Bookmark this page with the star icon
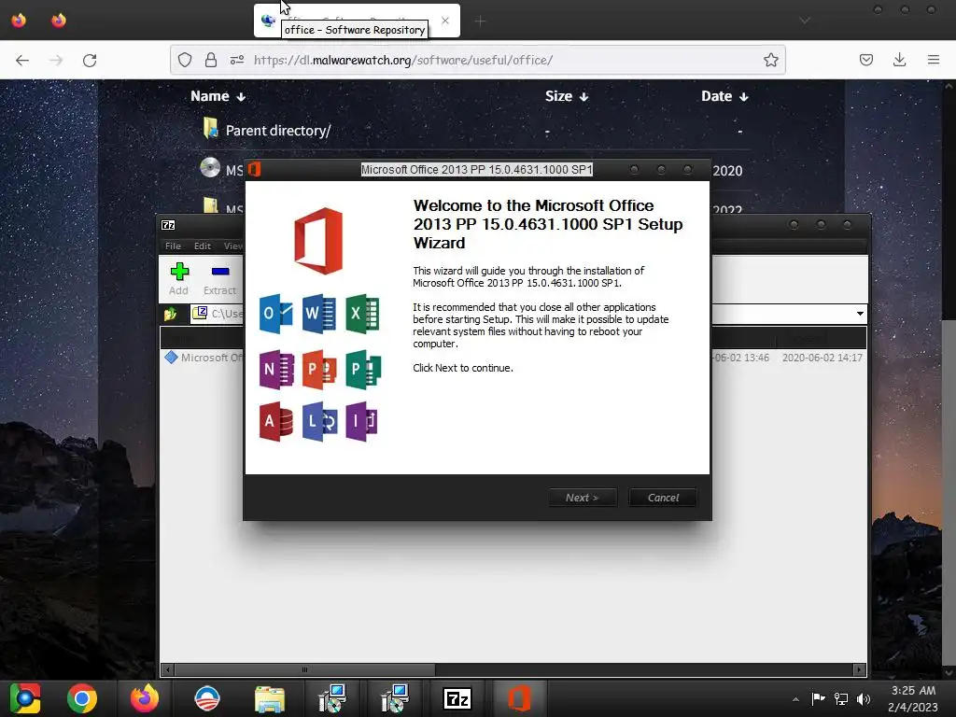The height and width of the screenshot is (717, 956). [x=770, y=60]
